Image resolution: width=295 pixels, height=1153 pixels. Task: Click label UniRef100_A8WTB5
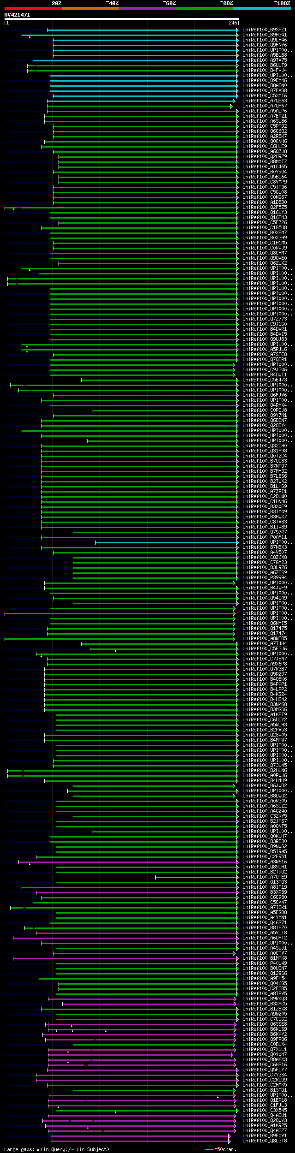click(265, 639)
